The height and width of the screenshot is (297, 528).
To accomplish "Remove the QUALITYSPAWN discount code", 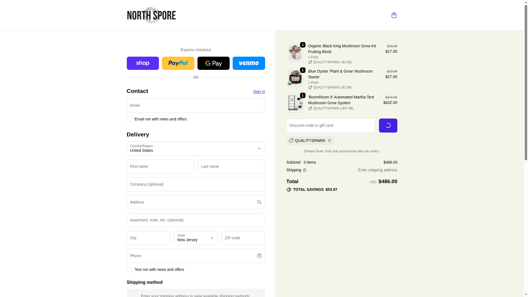I will (x=329, y=141).
